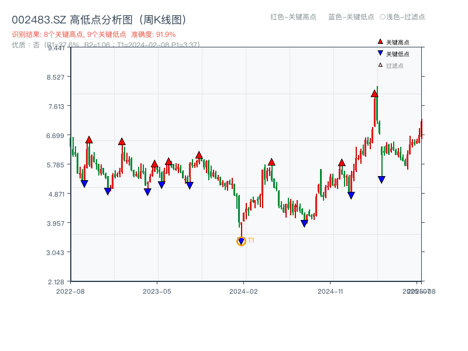Screen dimensions: 468x351
Task: Select the circle beside 浅色-过滤点
Action: [x=383, y=17]
